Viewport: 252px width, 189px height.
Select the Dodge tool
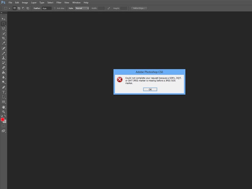pos(3,82)
